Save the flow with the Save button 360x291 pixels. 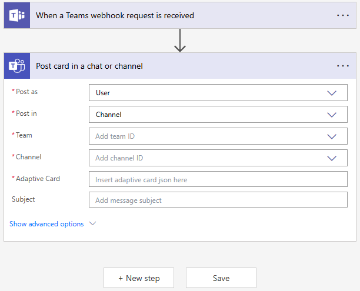(221, 278)
